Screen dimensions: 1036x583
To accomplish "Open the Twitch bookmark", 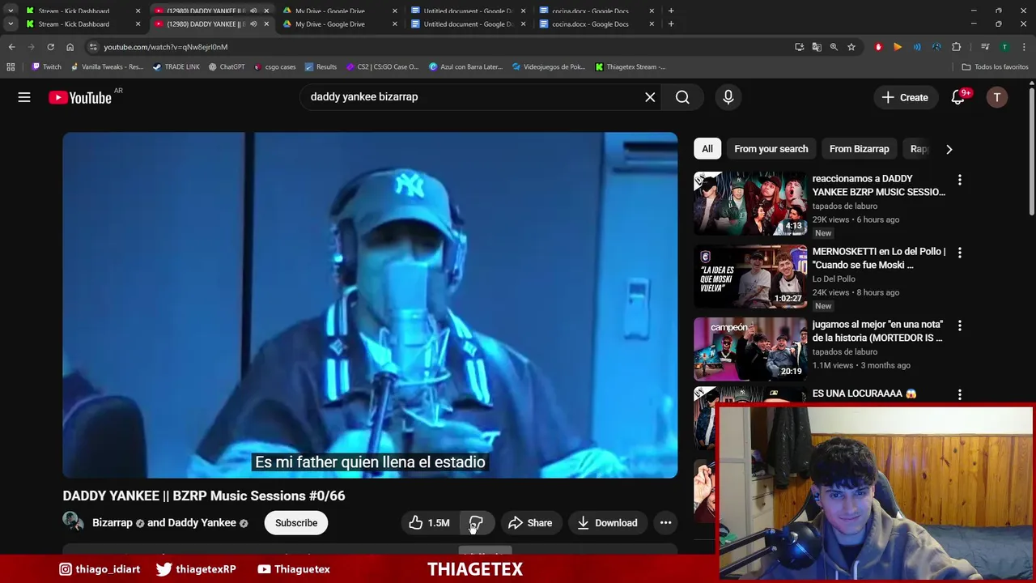I will (x=46, y=67).
